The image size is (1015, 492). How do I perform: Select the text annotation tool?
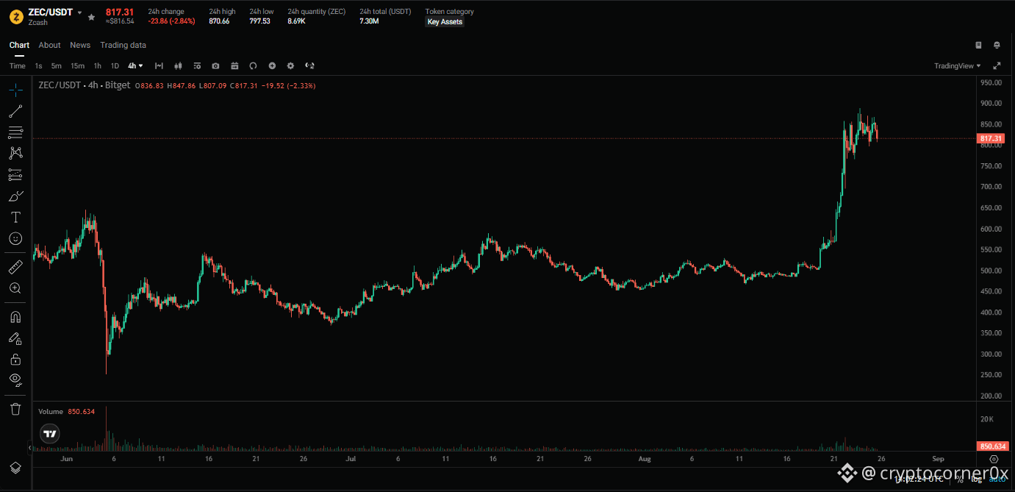coord(15,217)
